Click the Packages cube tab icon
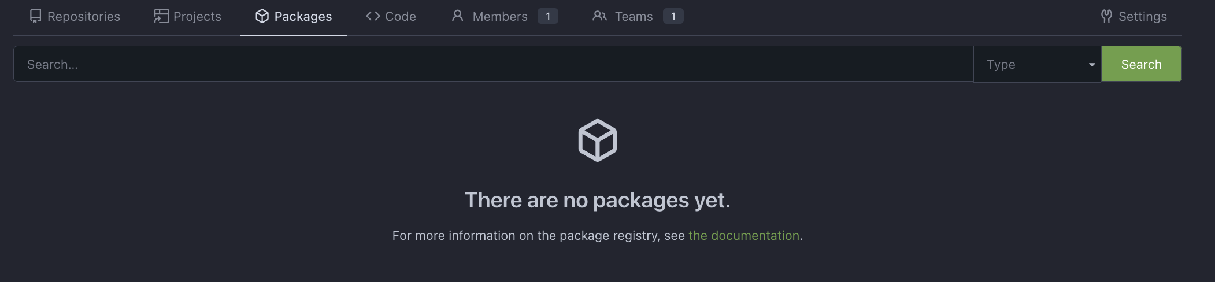The height and width of the screenshot is (282, 1215). coord(262,16)
